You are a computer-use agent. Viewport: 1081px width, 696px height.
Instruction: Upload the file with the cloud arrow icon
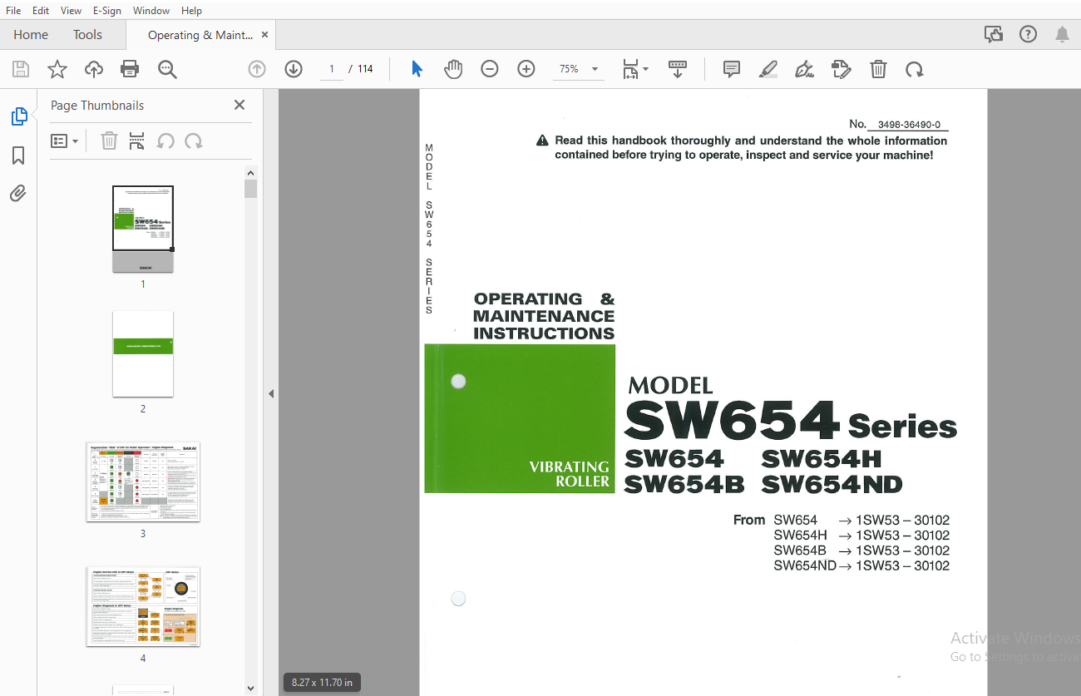coord(94,69)
